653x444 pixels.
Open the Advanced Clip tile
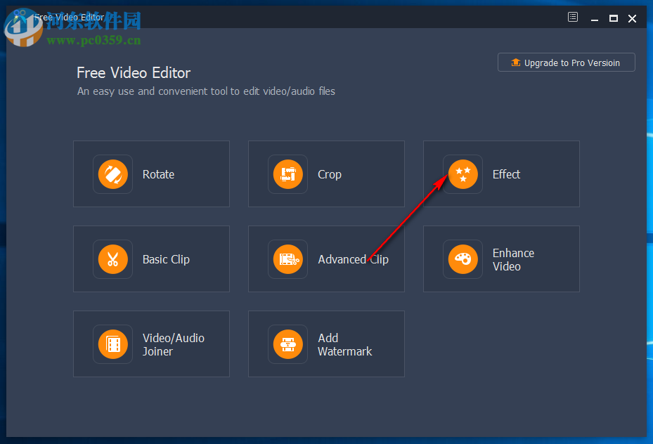[326, 259]
